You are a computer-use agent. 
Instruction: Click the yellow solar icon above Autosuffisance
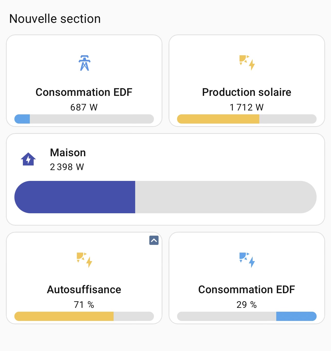pos(84,260)
